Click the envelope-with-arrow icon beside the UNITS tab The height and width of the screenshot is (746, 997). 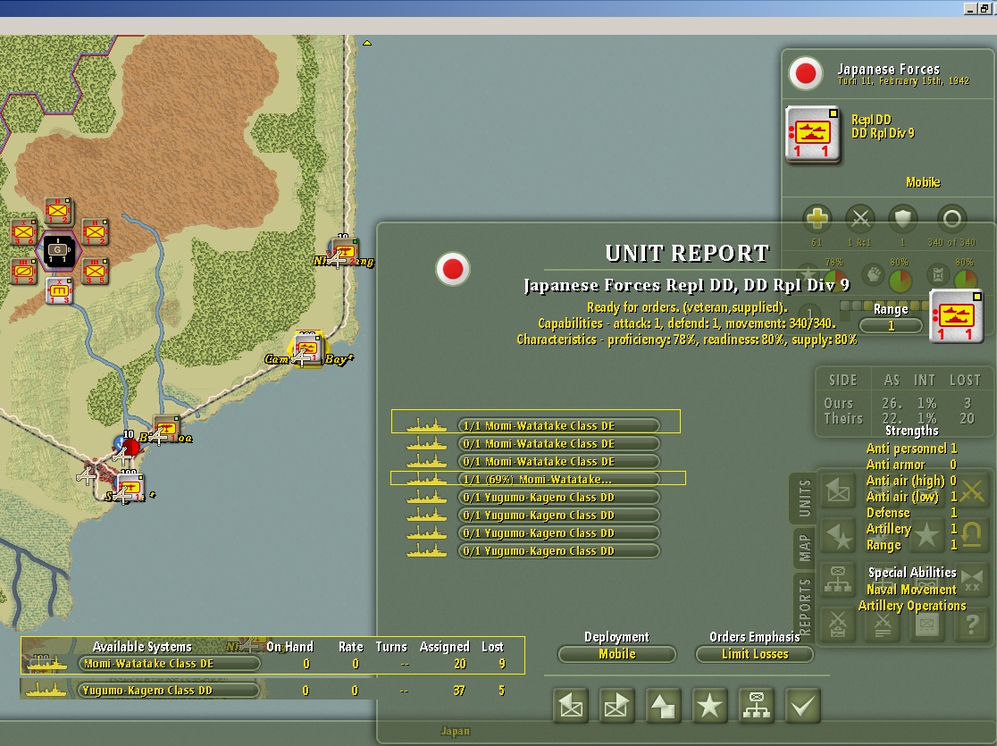point(838,491)
